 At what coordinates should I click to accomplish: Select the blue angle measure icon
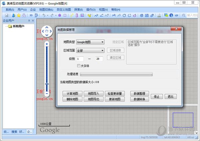pyautogui.click(x=102, y=15)
